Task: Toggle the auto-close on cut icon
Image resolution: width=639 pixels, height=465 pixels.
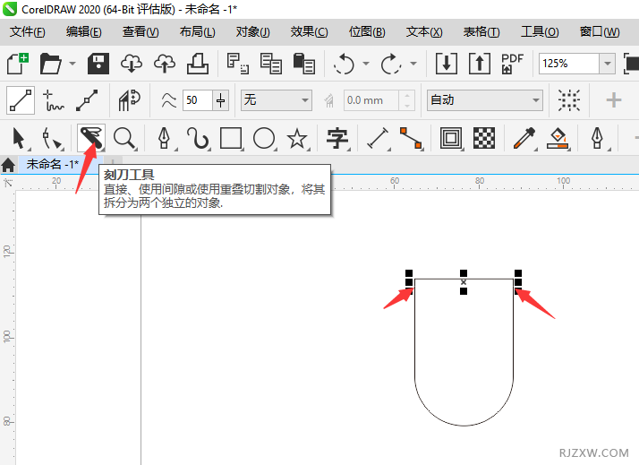Action: [x=129, y=100]
